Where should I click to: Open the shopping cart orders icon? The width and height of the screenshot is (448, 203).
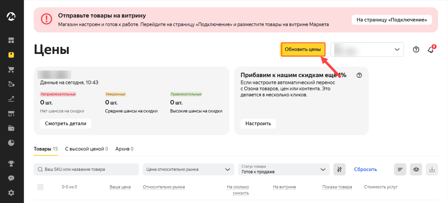coord(11,69)
